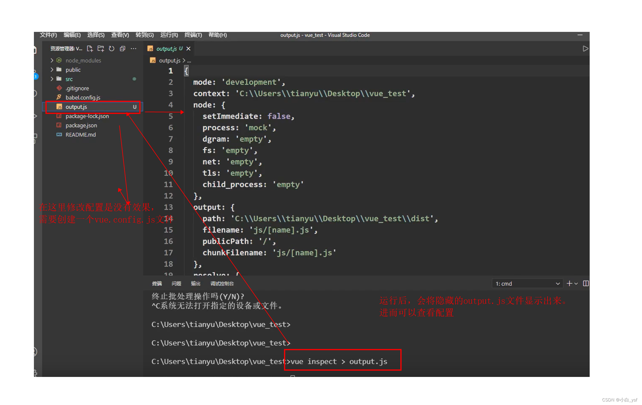Image resolution: width=642 pixels, height=405 pixels.
Task: Add a new terminal with plus icon
Action: [569, 283]
